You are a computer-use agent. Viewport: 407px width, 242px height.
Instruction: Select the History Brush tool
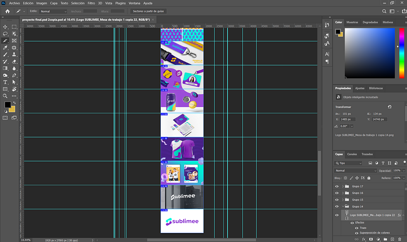pyautogui.click(x=5, y=61)
